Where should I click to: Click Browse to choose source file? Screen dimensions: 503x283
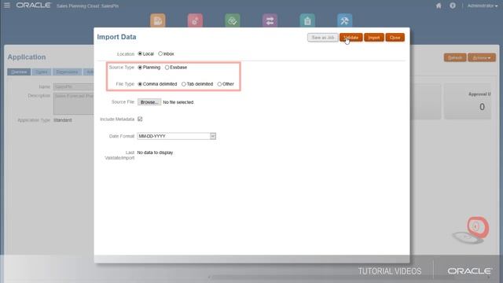point(149,102)
